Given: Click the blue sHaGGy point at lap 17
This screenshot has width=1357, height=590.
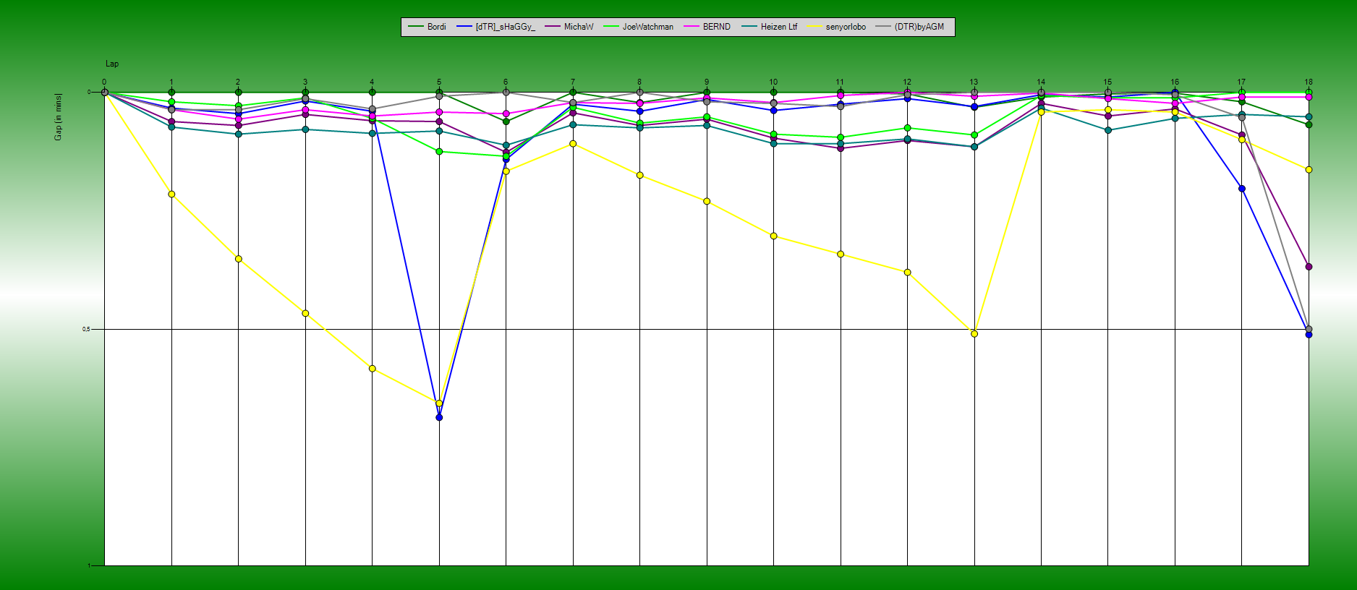Looking at the screenshot, I should (1242, 189).
